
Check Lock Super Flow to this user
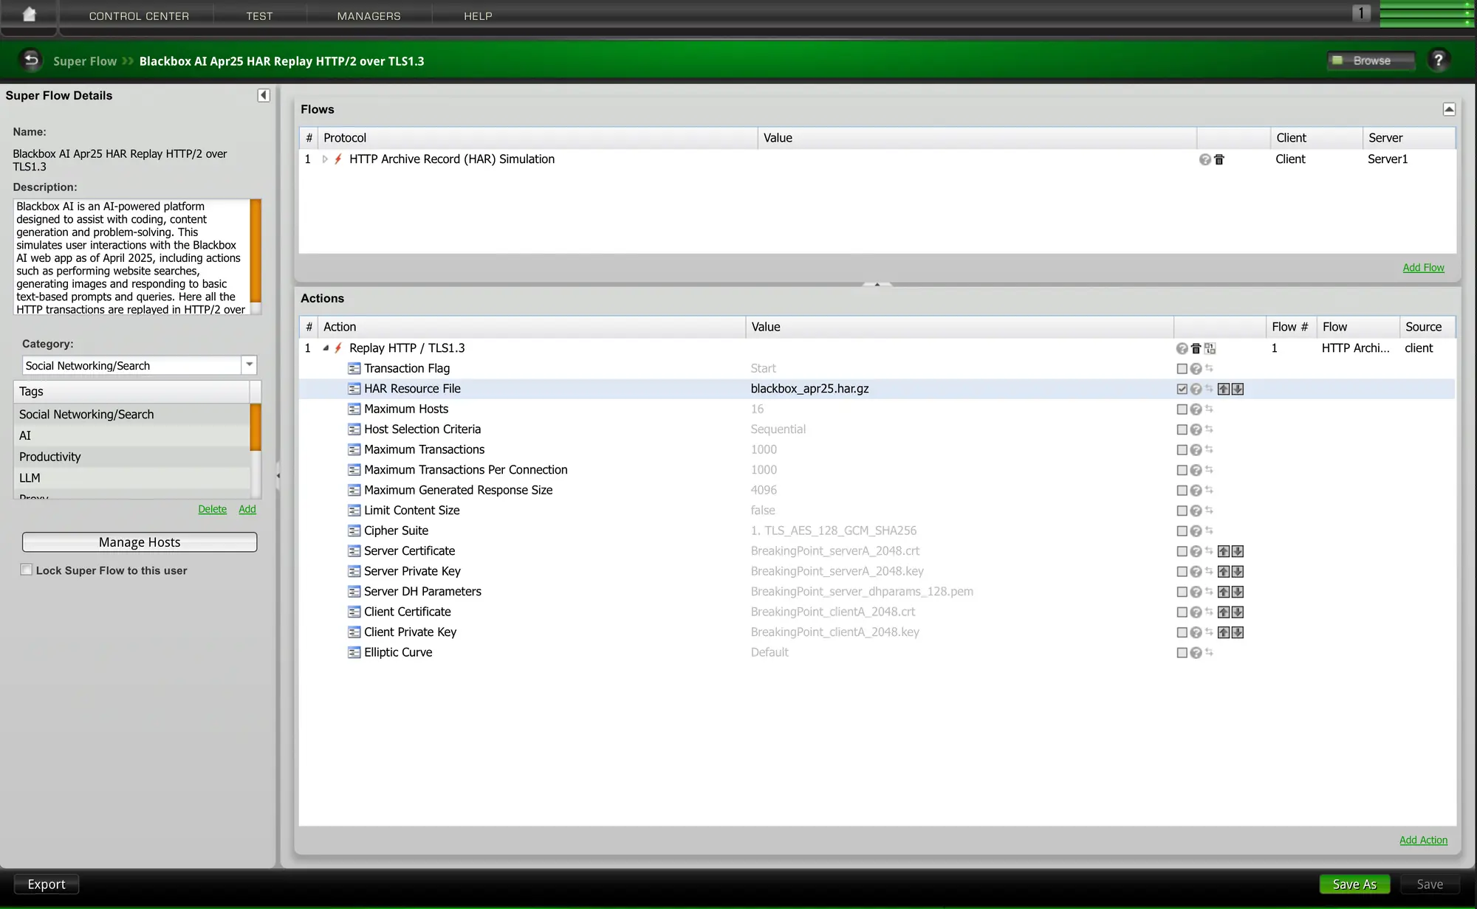27,570
